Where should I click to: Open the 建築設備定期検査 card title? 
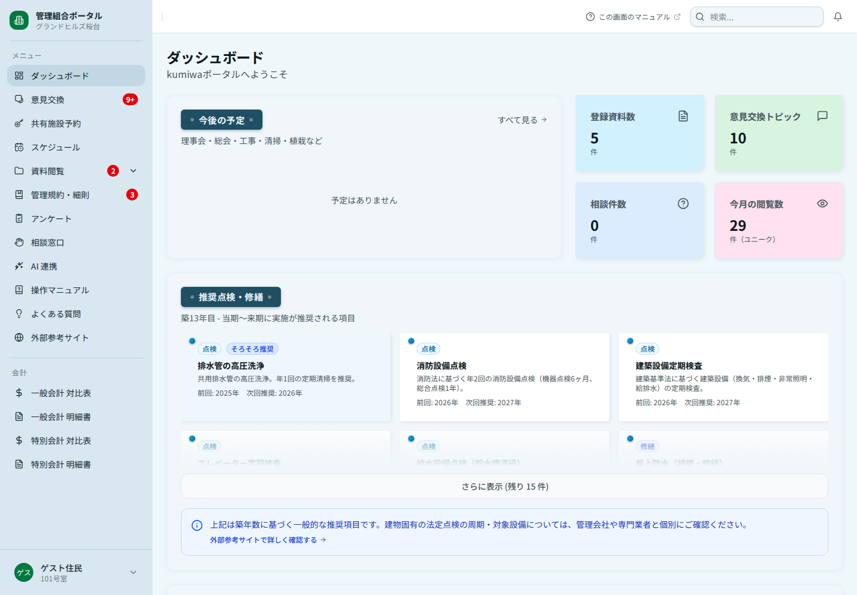(x=669, y=366)
